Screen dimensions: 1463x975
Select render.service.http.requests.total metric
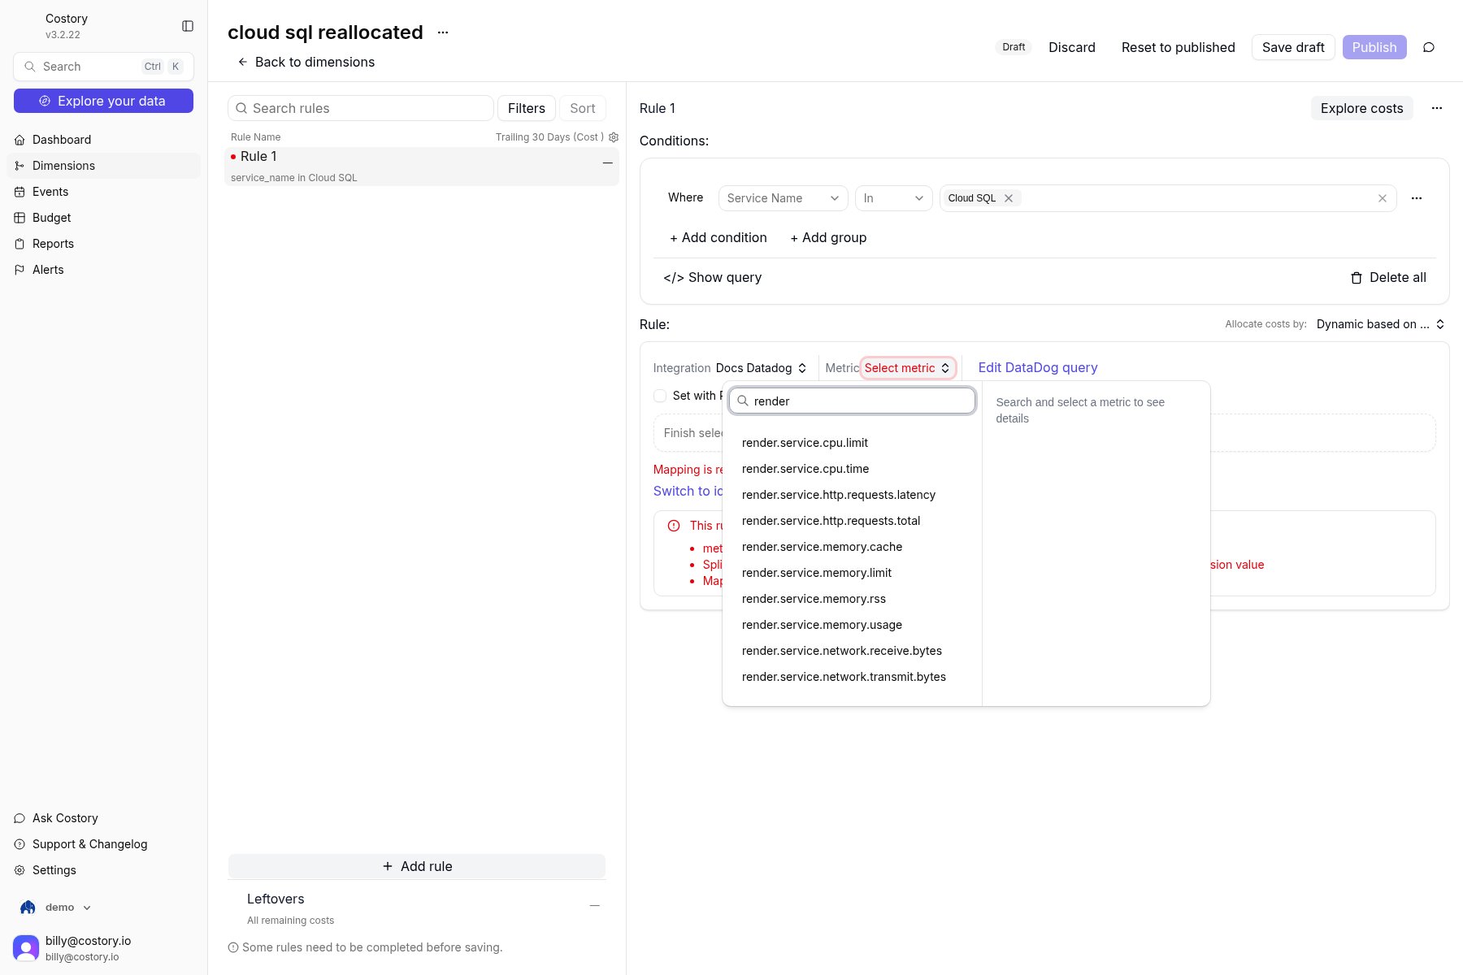pyautogui.click(x=852, y=521)
